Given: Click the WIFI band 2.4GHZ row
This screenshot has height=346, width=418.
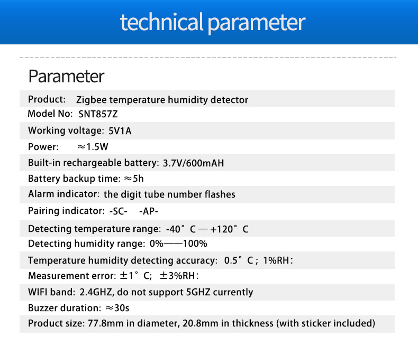Looking at the screenshot, I should coord(207,292).
